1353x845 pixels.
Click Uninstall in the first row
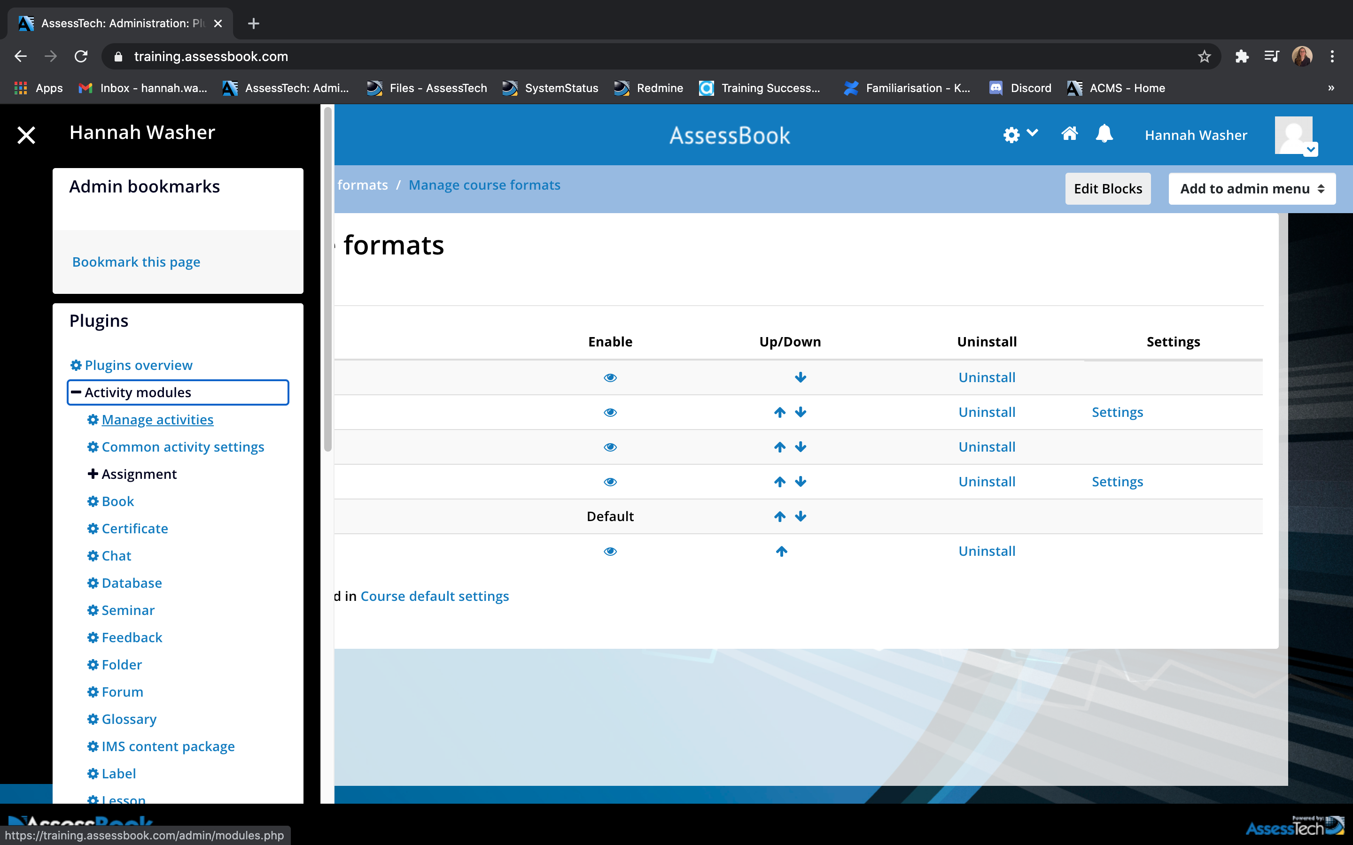click(x=987, y=378)
